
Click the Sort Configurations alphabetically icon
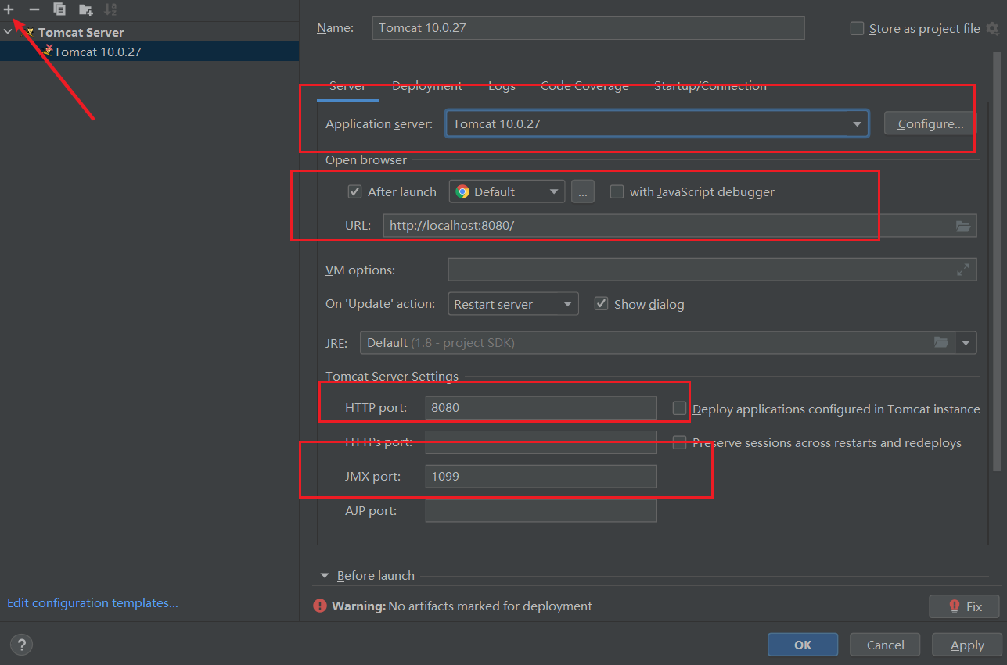(110, 9)
